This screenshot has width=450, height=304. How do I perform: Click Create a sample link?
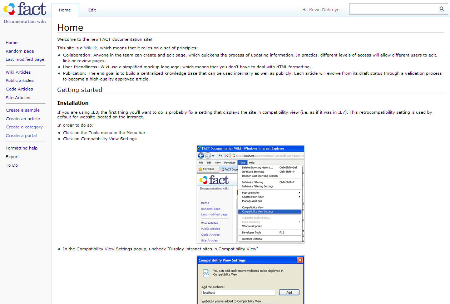[x=23, y=110]
